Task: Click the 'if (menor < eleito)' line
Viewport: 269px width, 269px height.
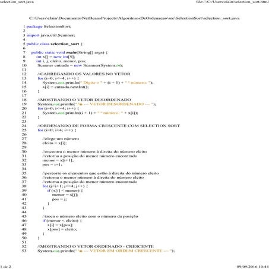Action: pos(62,221)
